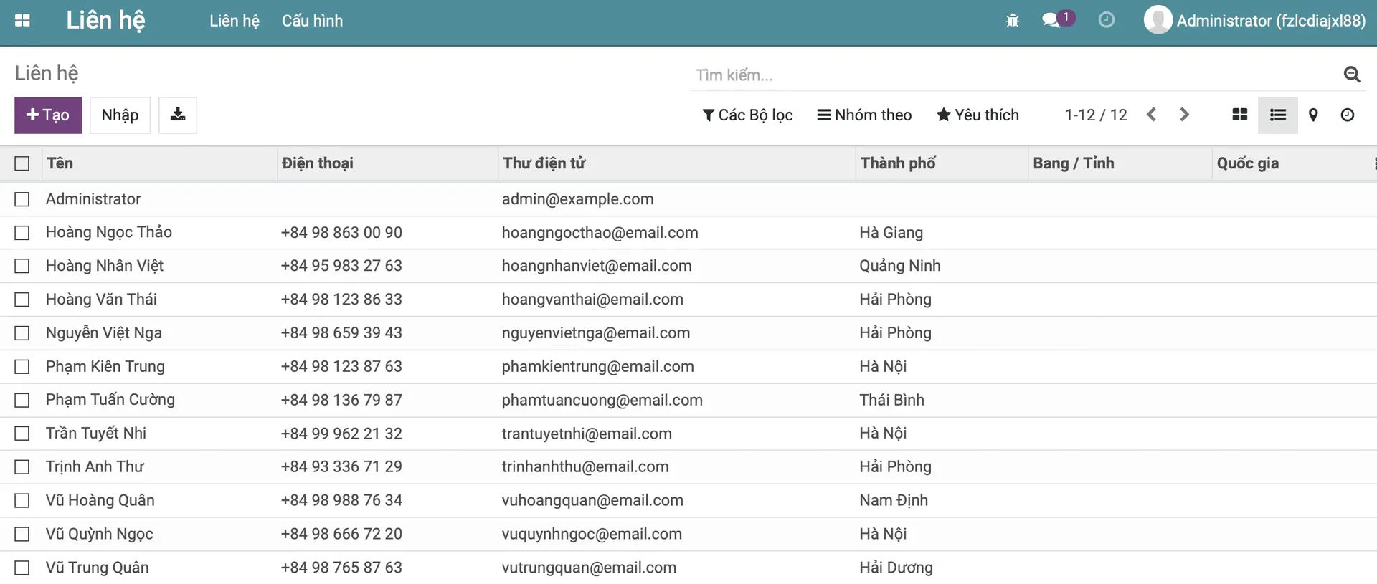Viewport: 1377px width, 584px height.
Task: Click city Thái Bình cell
Action: tap(892, 400)
